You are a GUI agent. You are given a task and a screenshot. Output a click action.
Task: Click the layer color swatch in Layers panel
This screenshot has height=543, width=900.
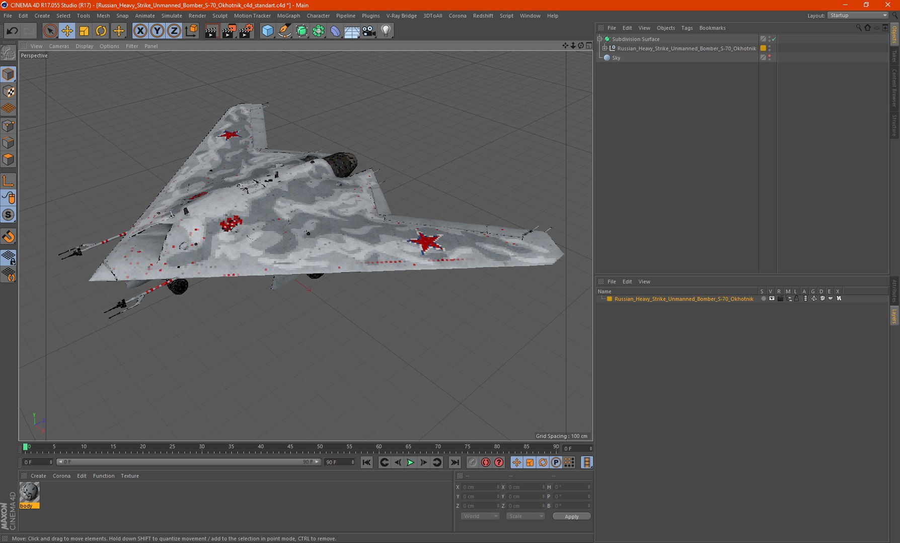(609, 299)
